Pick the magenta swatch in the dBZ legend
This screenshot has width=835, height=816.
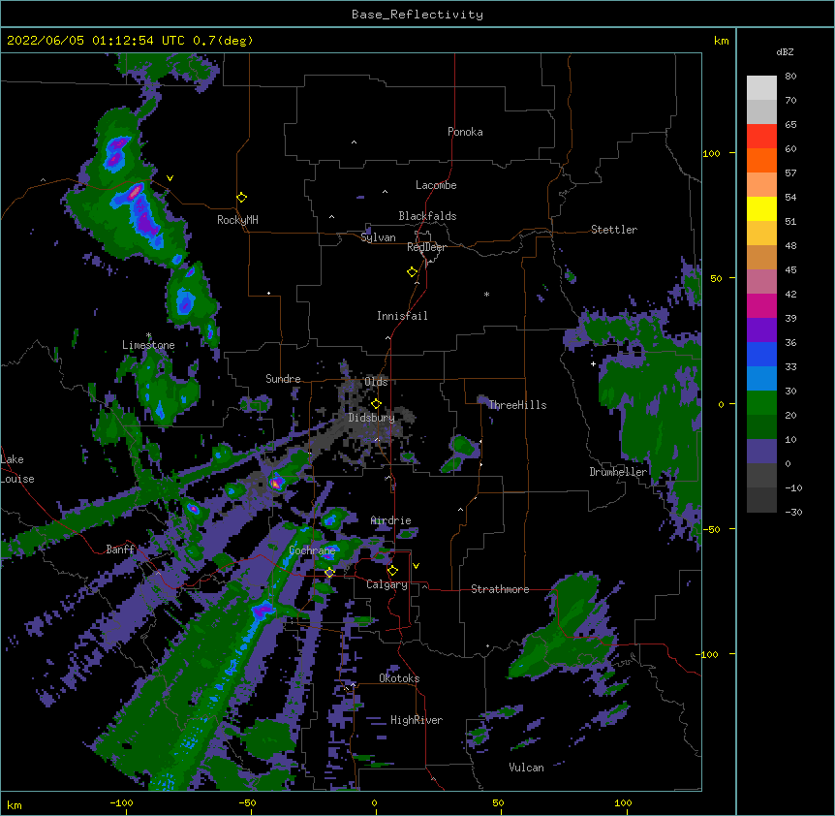pos(761,305)
